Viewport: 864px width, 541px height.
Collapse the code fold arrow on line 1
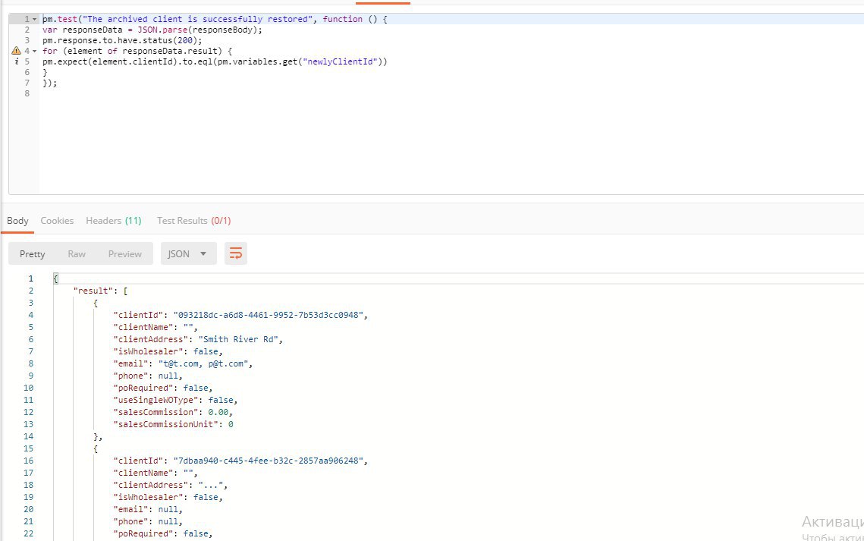pyautogui.click(x=34, y=19)
